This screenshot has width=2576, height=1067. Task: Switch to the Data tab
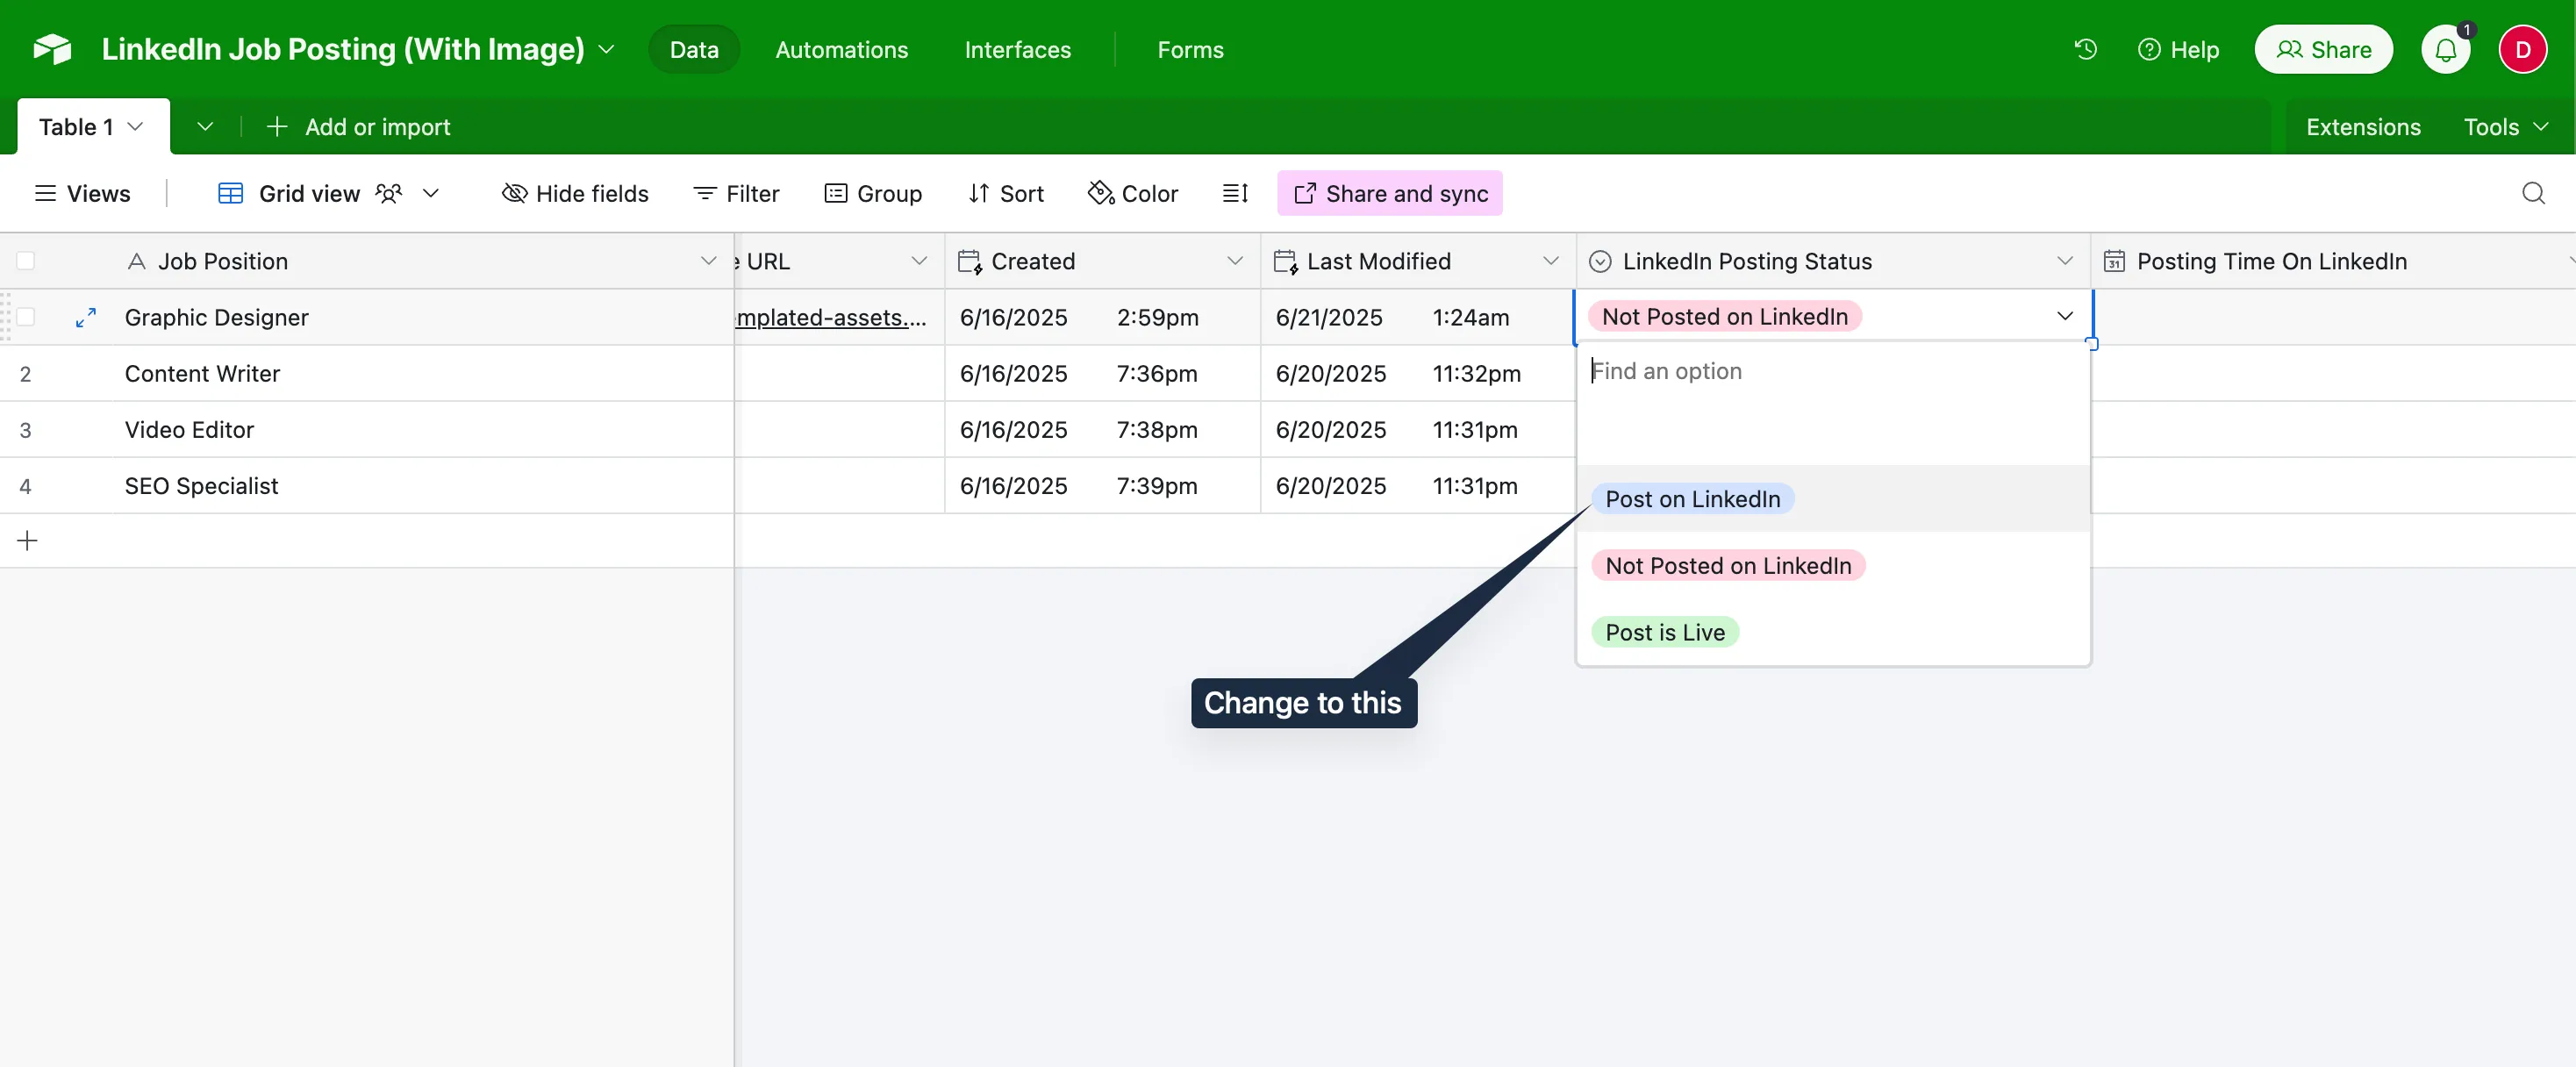coord(694,49)
